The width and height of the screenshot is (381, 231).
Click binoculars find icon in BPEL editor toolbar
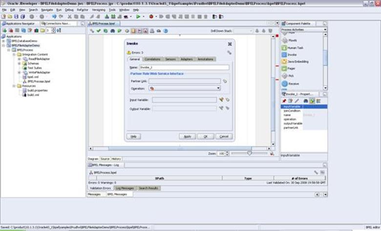click(112, 31)
